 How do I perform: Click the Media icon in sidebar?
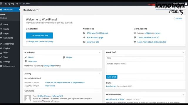1,29
